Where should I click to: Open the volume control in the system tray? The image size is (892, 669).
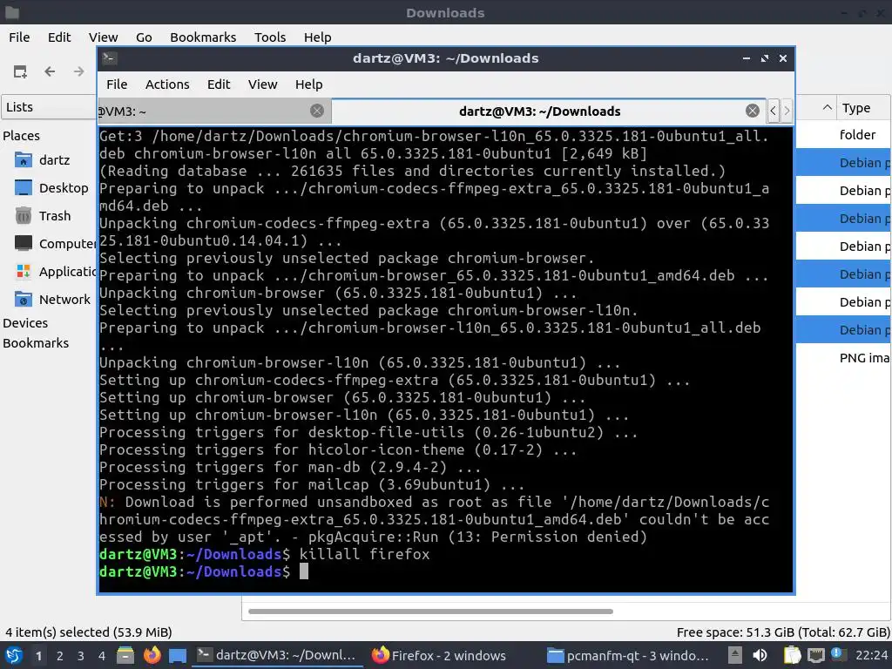760,655
